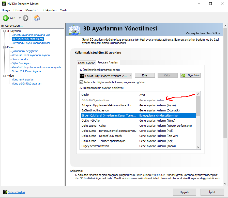Click the 3D settings cube header icon
The width and height of the screenshot is (228, 198).
pos(74,30)
